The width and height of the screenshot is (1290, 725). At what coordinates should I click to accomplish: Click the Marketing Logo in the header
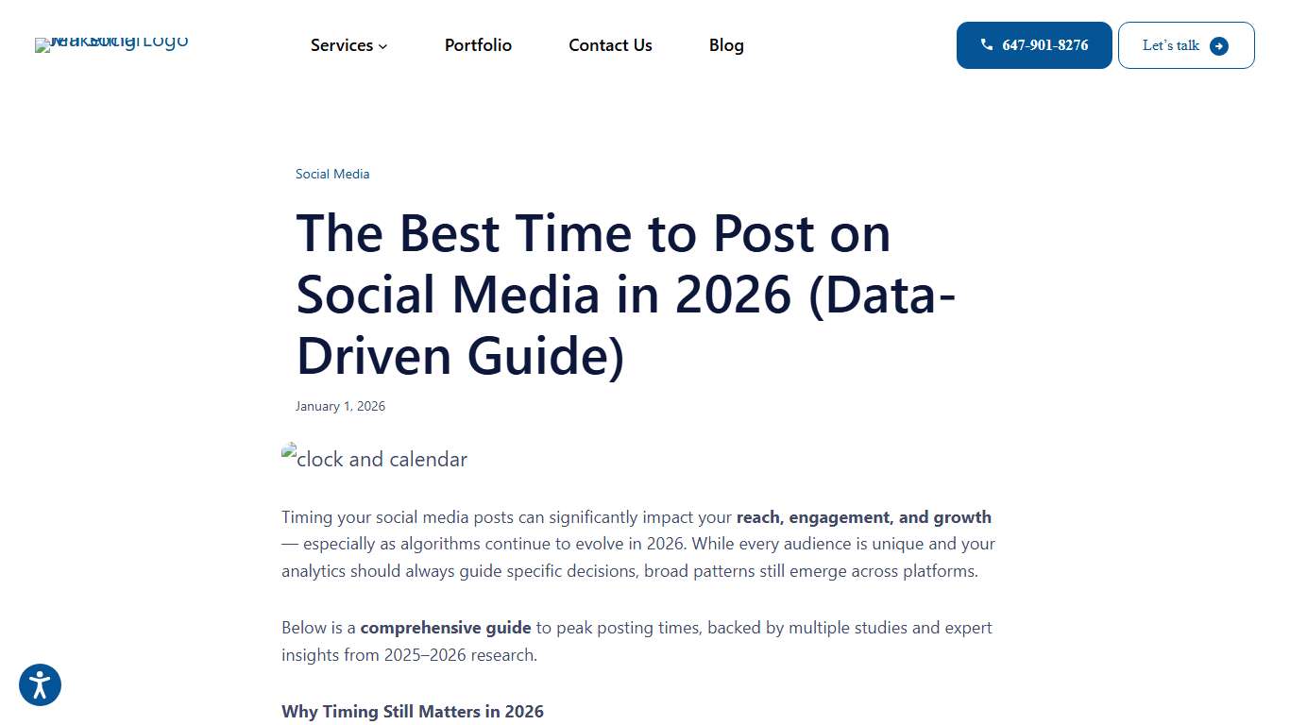[x=110, y=45]
